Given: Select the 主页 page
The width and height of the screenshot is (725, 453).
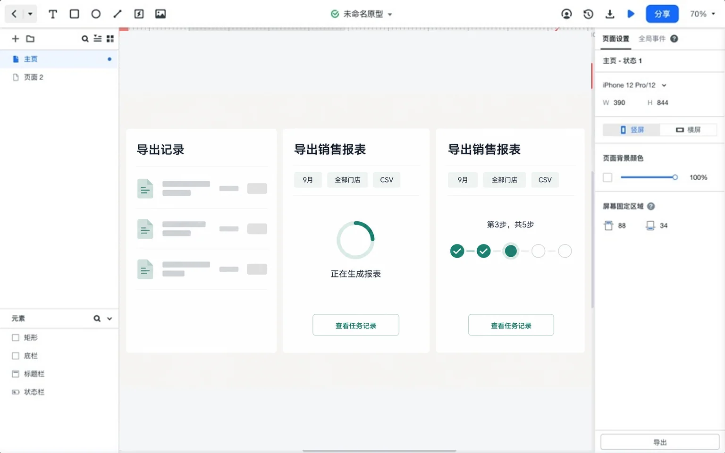Looking at the screenshot, I should (59, 59).
